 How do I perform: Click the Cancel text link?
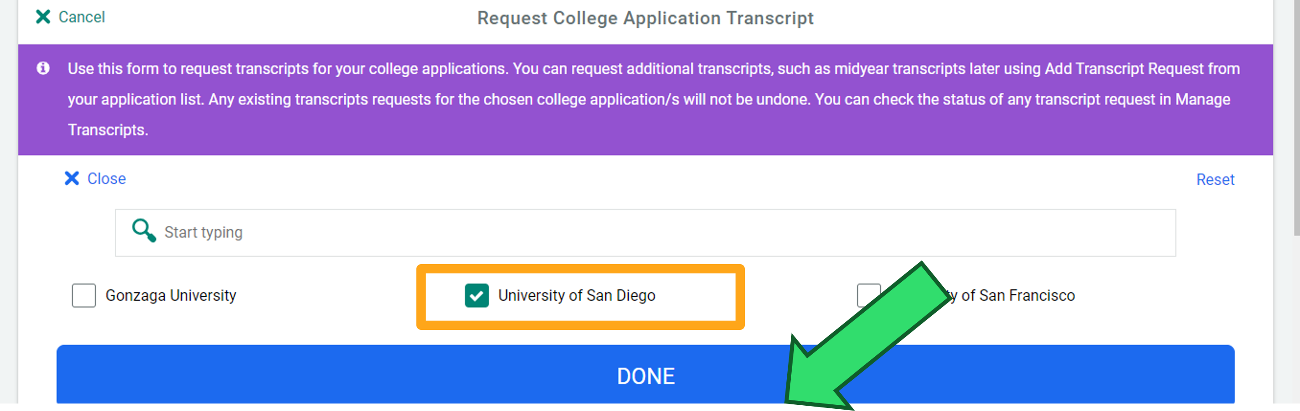point(82,17)
